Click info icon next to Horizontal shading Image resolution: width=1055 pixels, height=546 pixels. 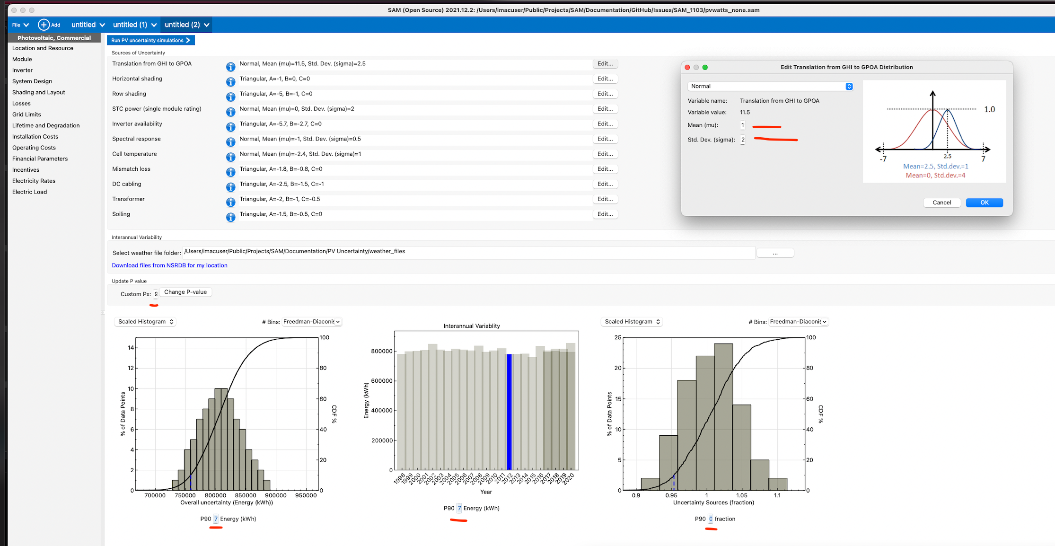230,82
